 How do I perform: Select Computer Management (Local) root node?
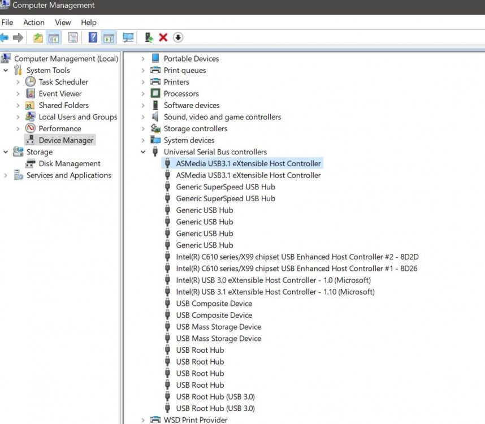coord(66,59)
